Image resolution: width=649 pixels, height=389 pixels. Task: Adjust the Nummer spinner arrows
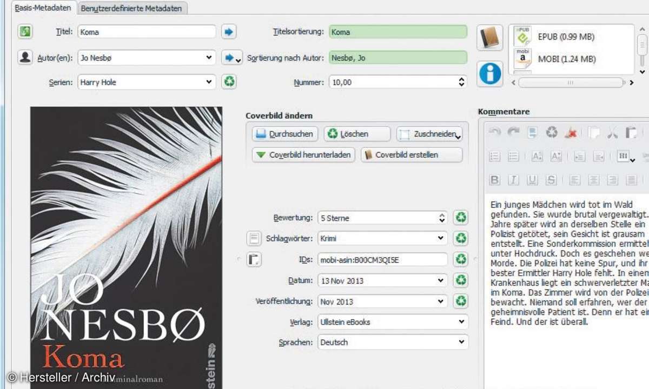point(461,82)
